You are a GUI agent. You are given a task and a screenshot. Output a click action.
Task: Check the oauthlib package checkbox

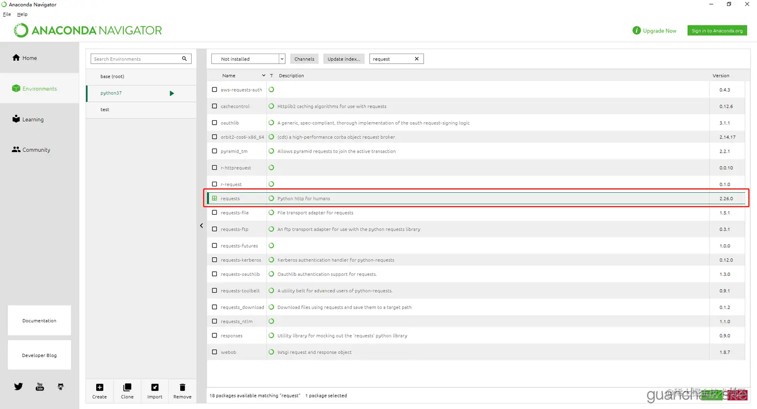(x=214, y=123)
